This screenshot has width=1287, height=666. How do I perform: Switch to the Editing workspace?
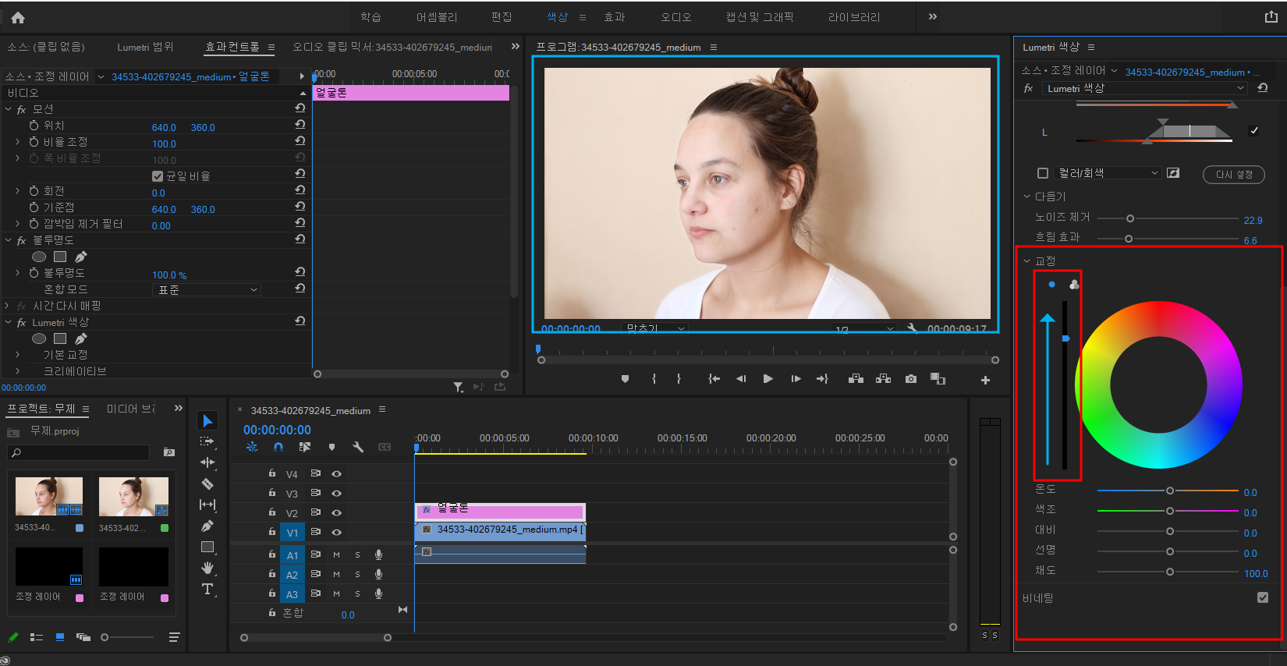pyautogui.click(x=502, y=17)
